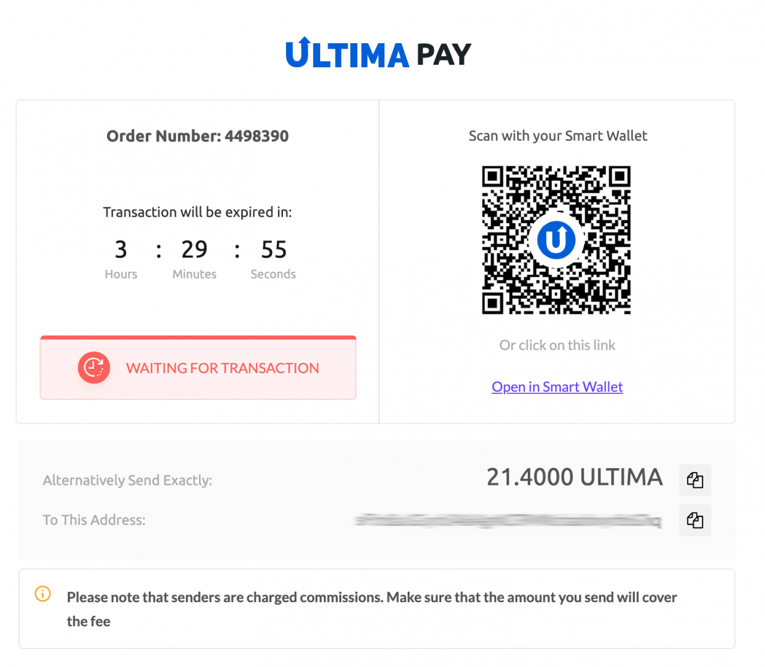Click the orange info icon

pos(43,594)
